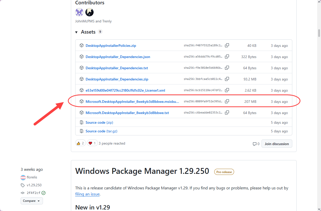This screenshot has width=321, height=211.
Task: Copy sha256 hash for Dependencies.zip
Action: [227, 79]
